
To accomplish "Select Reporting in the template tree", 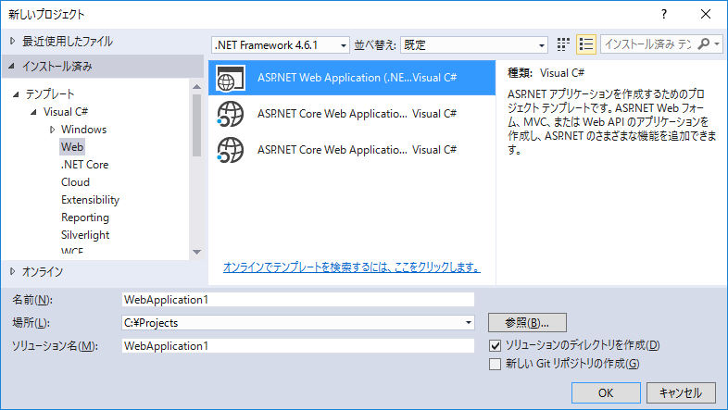I will (x=85, y=217).
